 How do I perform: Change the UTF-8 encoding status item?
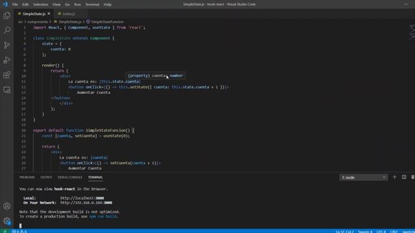click(x=381, y=232)
